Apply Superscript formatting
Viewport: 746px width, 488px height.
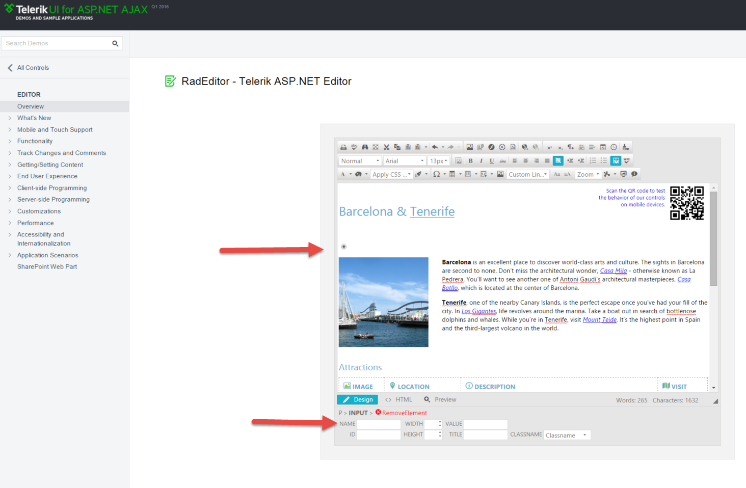pos(549,147)
